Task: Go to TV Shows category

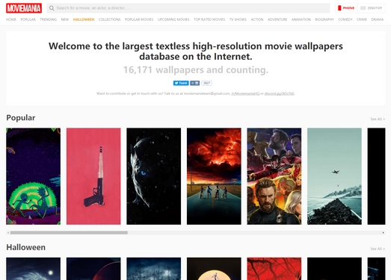Action: (238, 19)
